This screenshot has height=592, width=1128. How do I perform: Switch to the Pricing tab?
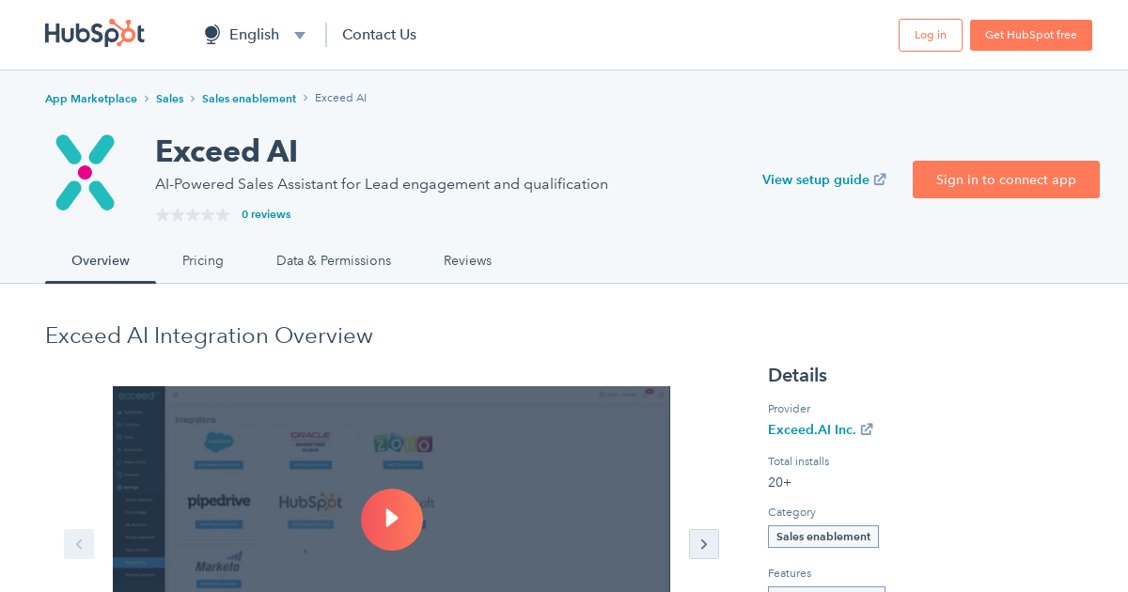(202, 260)
